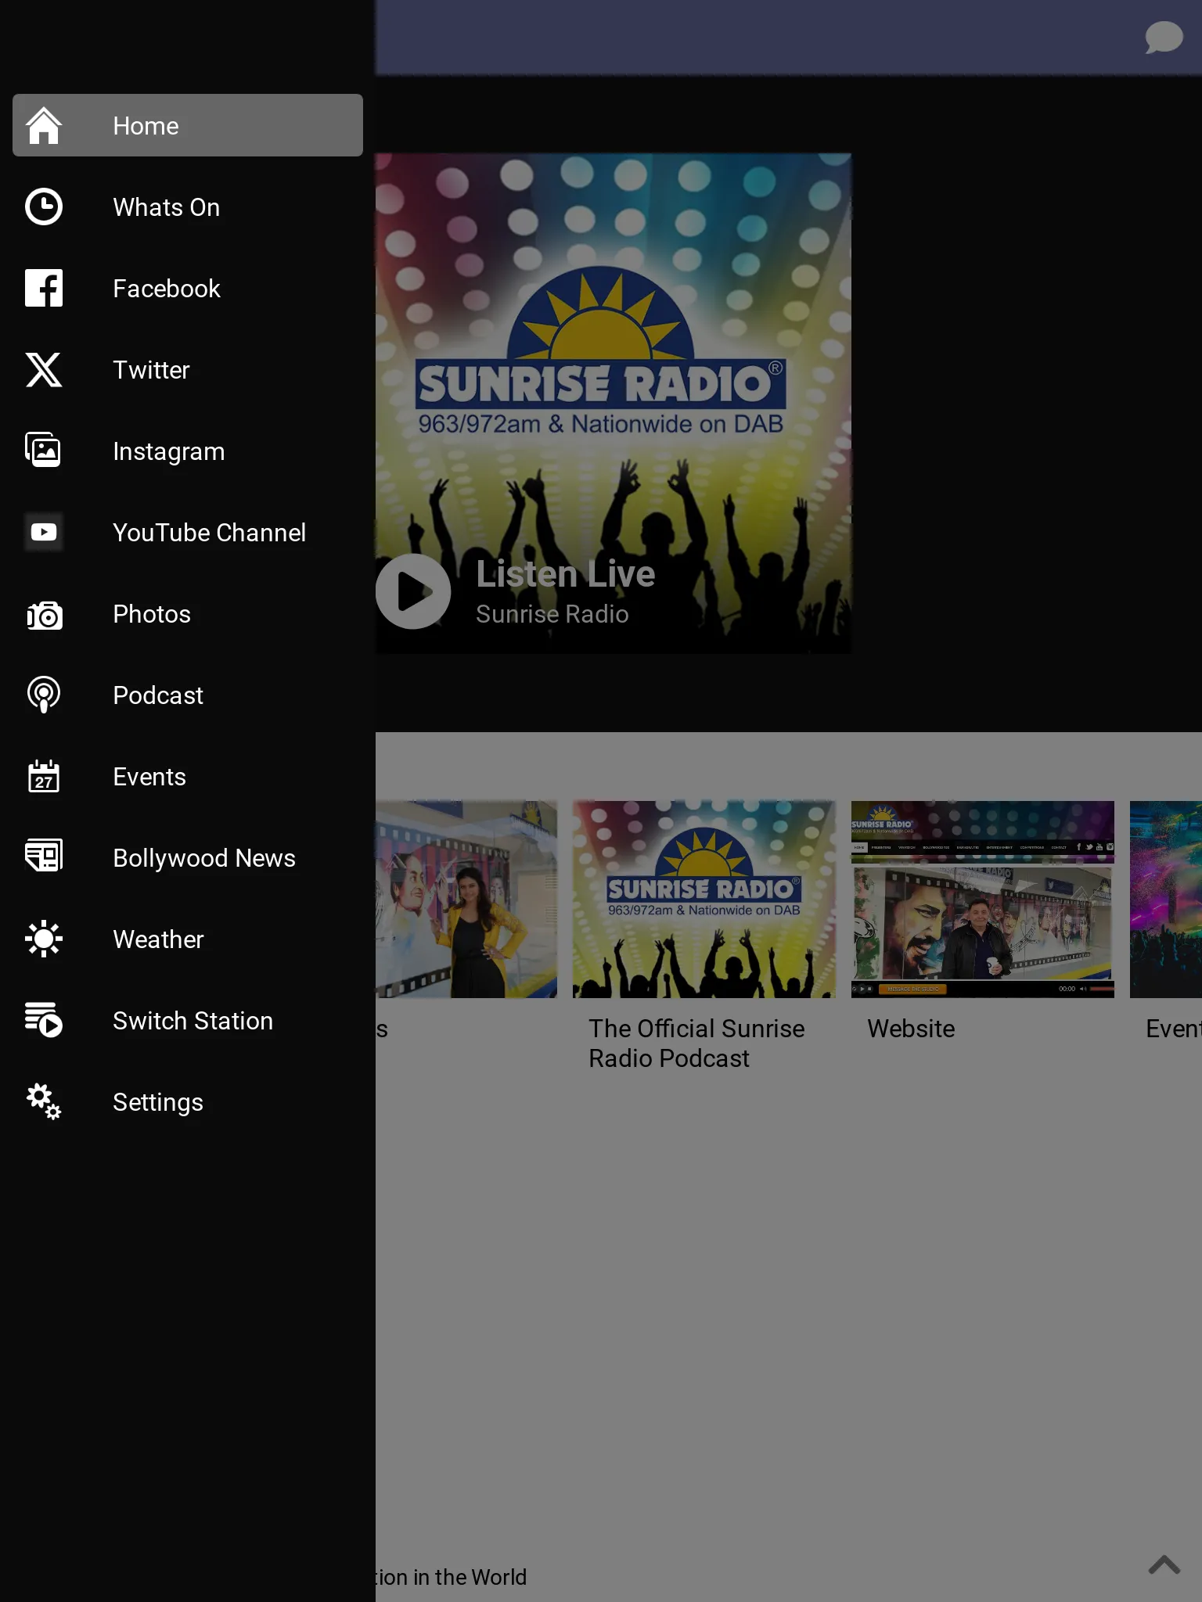Open the Settings gears icon
The image size is (1202, 1602).
click(44, 1102)
